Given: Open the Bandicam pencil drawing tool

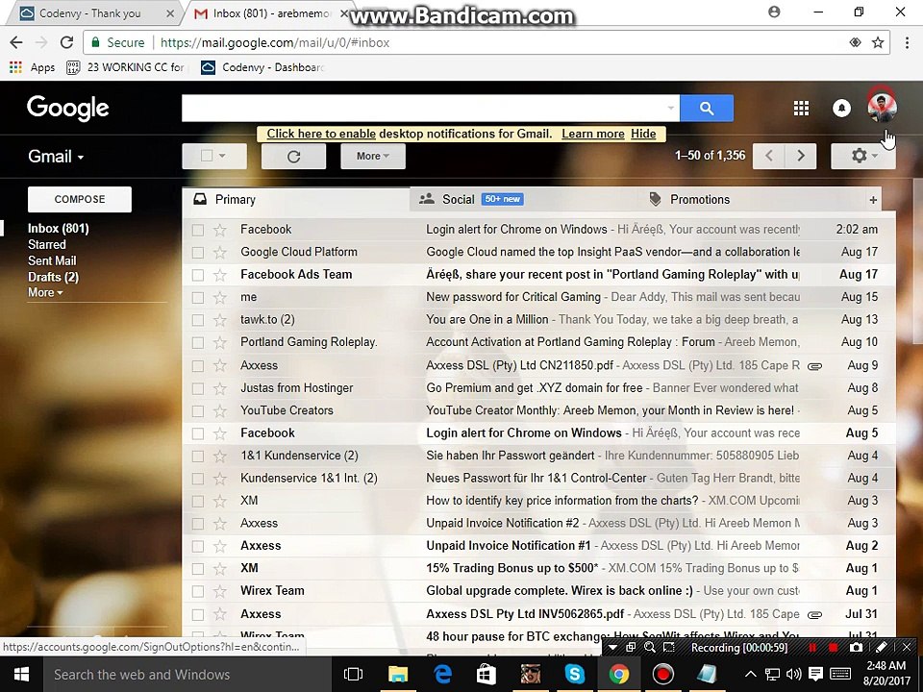Looking at the screenshot, I should 882,647.
